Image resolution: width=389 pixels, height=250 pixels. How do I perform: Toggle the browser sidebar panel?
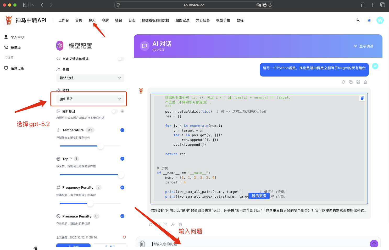pyautogui.click(x=26, y=5)
